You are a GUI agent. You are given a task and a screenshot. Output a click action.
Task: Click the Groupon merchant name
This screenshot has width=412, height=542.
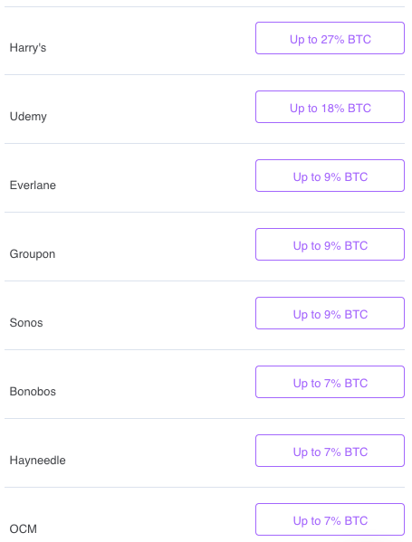coord(33,254)
